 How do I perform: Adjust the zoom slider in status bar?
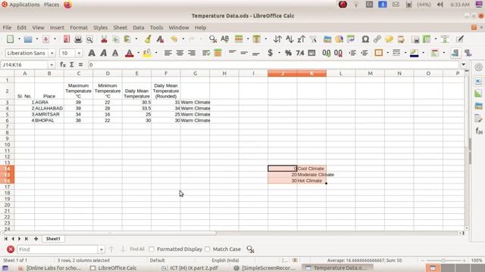click(x=443, y=261)
